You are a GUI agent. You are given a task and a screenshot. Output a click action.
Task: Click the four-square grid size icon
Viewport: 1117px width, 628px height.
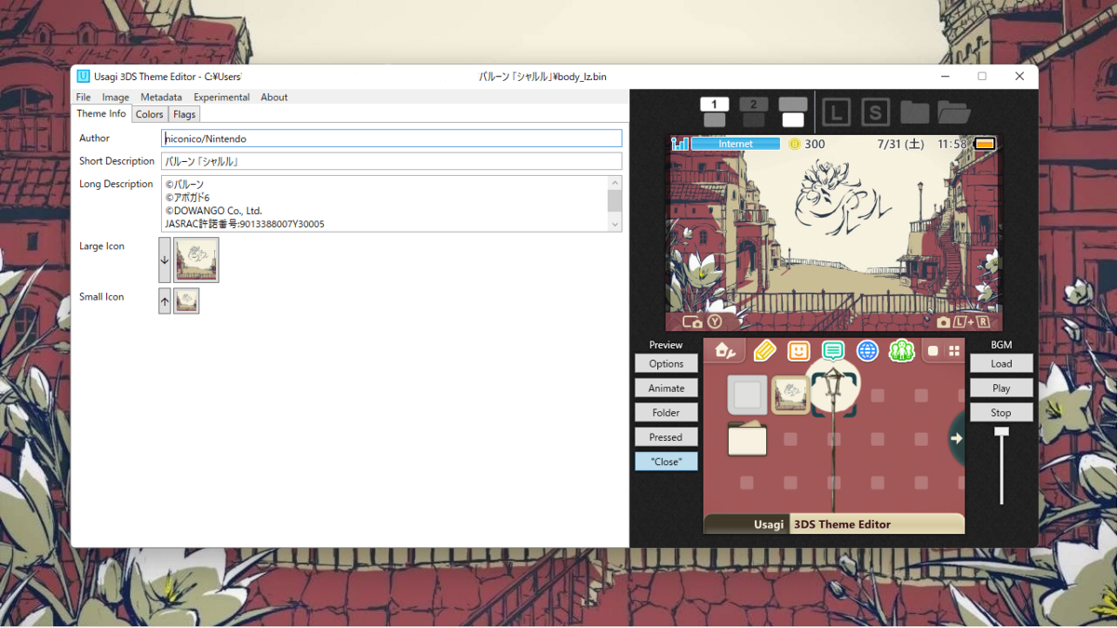click(x=954, y=351)
